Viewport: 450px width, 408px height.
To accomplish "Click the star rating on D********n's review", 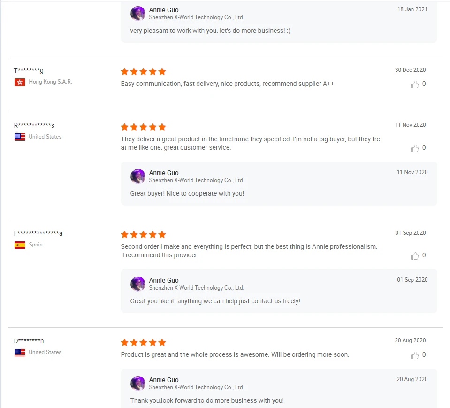I will pyautogui.click(x=143, y=343).
